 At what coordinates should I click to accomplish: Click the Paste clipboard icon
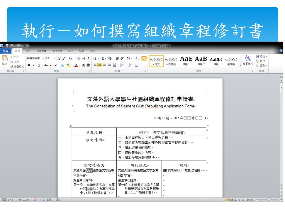pyautogui.click(x=5, y=58)
